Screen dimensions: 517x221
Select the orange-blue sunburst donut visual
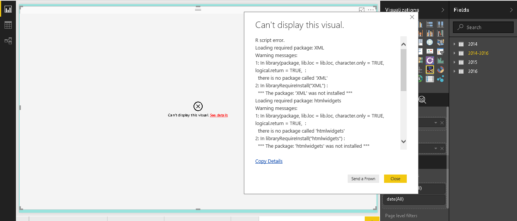click(440, 70)
